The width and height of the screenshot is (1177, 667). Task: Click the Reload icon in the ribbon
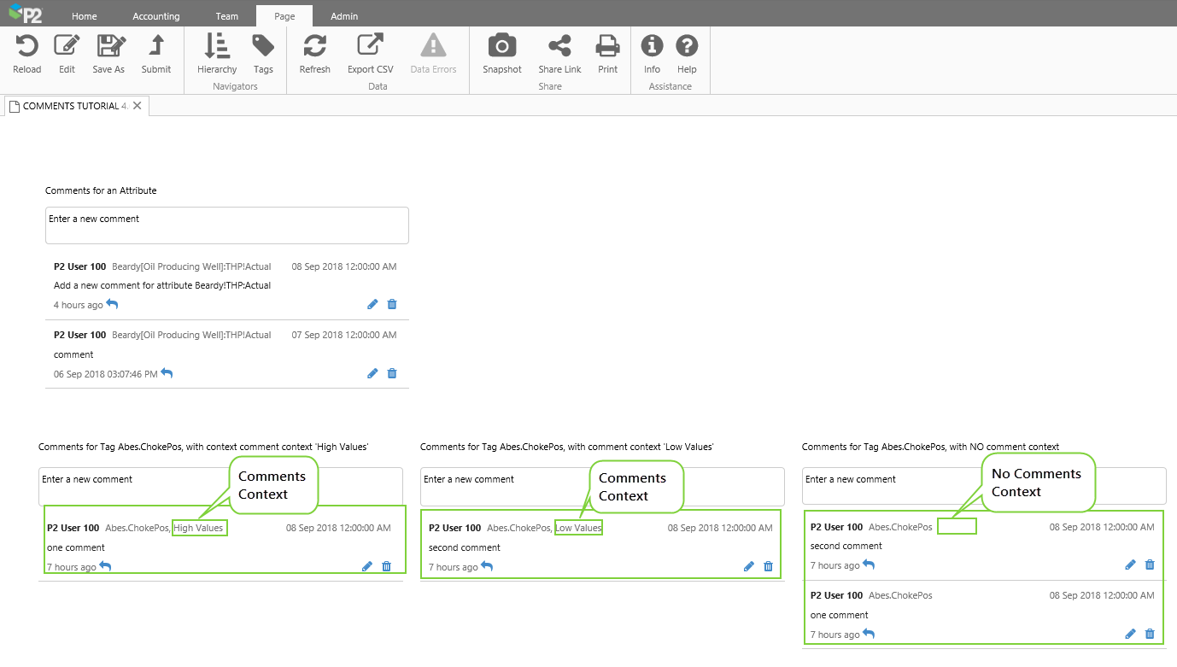pos(26,47)
